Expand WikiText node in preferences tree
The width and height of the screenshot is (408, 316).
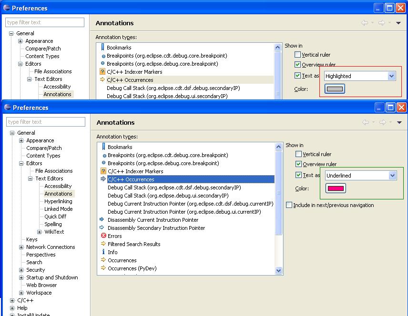tap(39, 232)
